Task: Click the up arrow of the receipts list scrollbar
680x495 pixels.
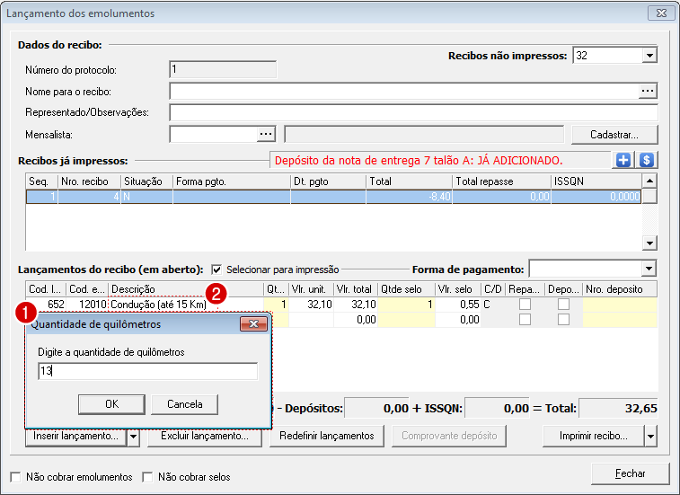Action: [x=649, y=181]
